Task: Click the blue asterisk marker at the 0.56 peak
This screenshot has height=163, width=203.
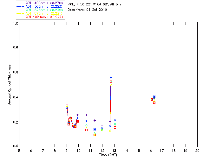Action: 111,77
